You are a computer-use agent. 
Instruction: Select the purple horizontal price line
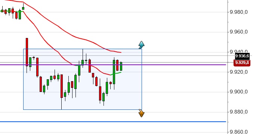(113, 65)
